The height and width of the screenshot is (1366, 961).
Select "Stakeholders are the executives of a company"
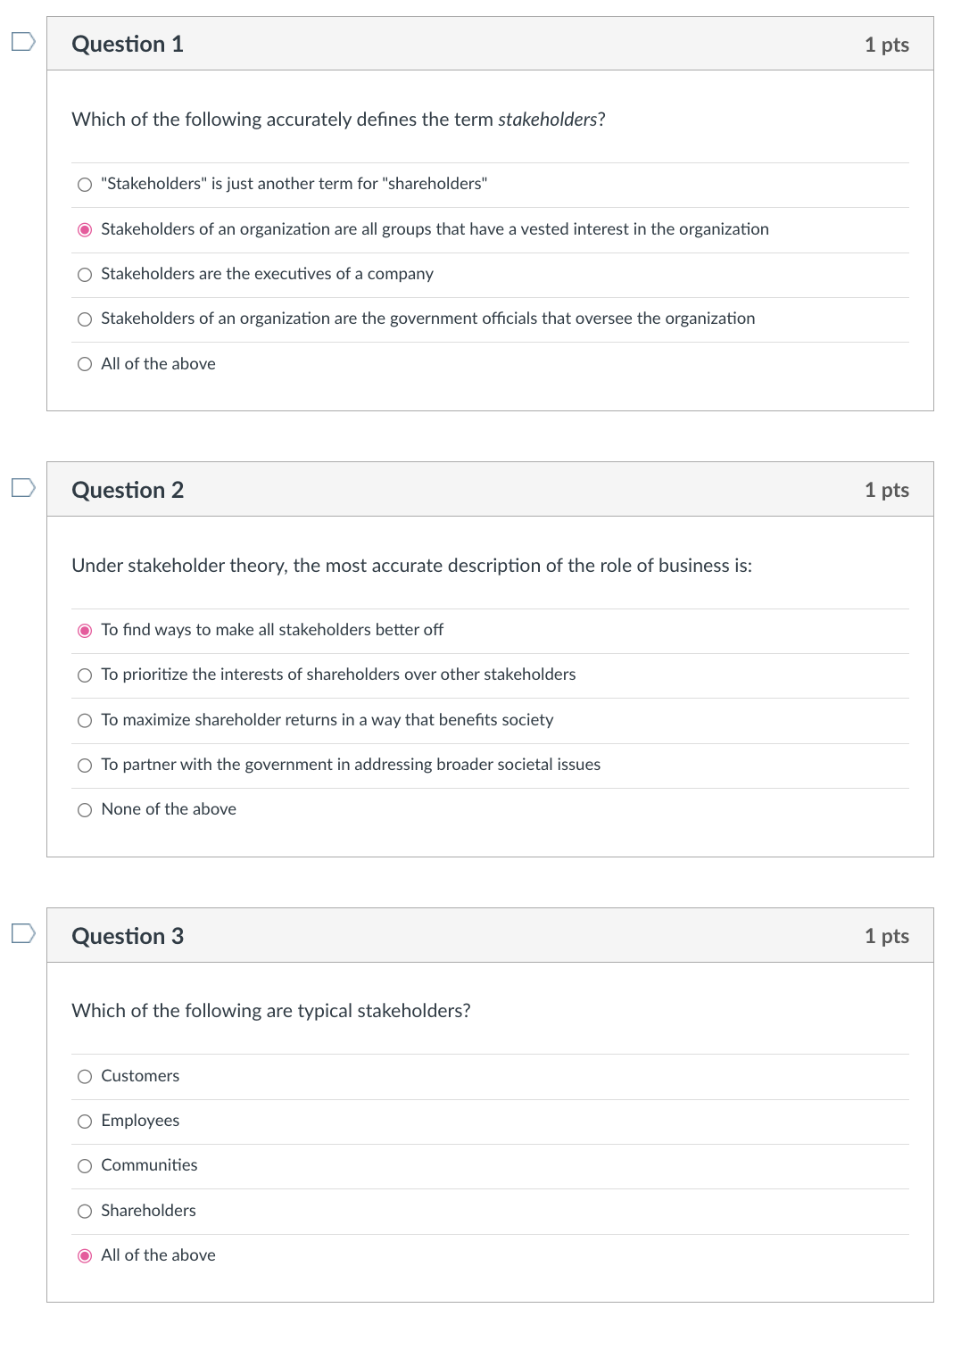point(84,274)
